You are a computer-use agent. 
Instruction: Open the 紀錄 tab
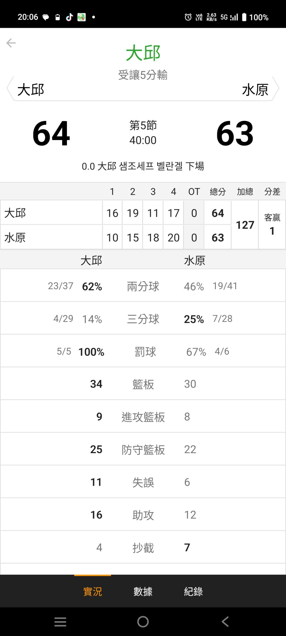[193, 591]
